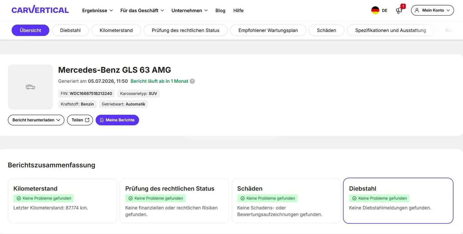Click the check icon under Prüfung des rechtlichen Status card

131,198
